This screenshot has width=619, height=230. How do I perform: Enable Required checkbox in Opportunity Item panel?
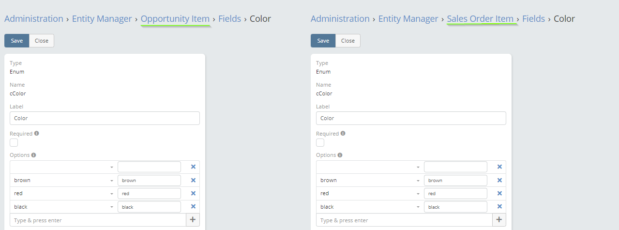click(14, 142)
